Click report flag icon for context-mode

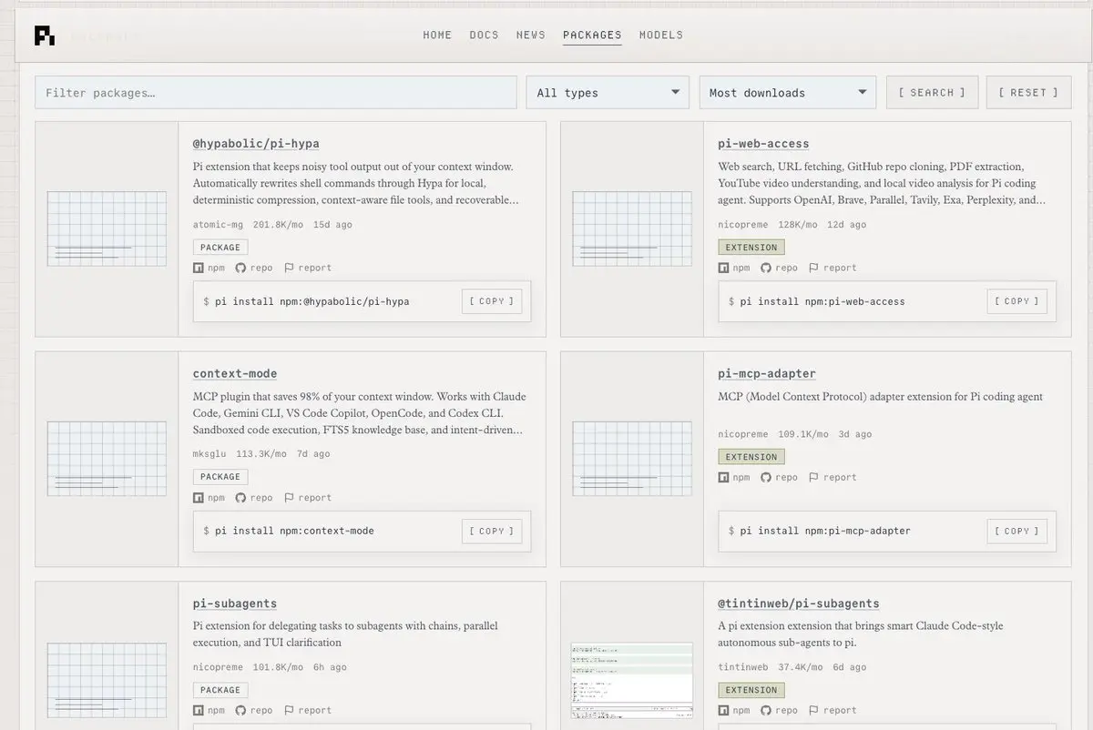[x=290, y=498]
